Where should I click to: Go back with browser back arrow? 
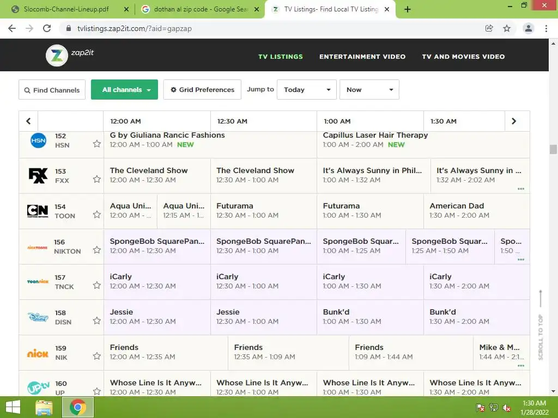[x=12, y=28]
